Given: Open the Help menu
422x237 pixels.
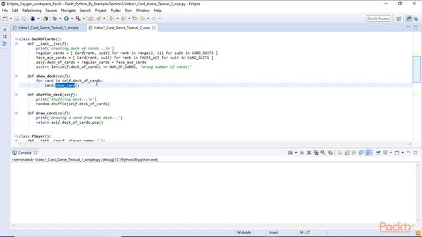Looking at the screenshot, I should pyautogui.click(x=158, y=11).
